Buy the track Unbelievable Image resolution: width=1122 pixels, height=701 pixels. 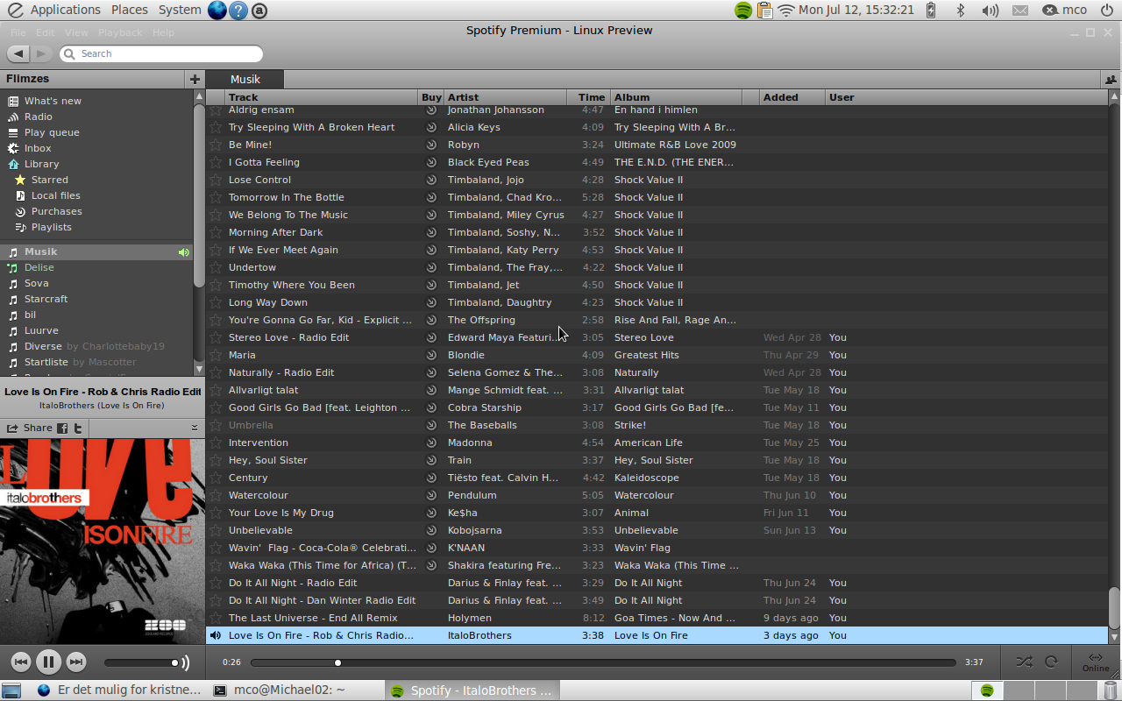click(431, 530)
